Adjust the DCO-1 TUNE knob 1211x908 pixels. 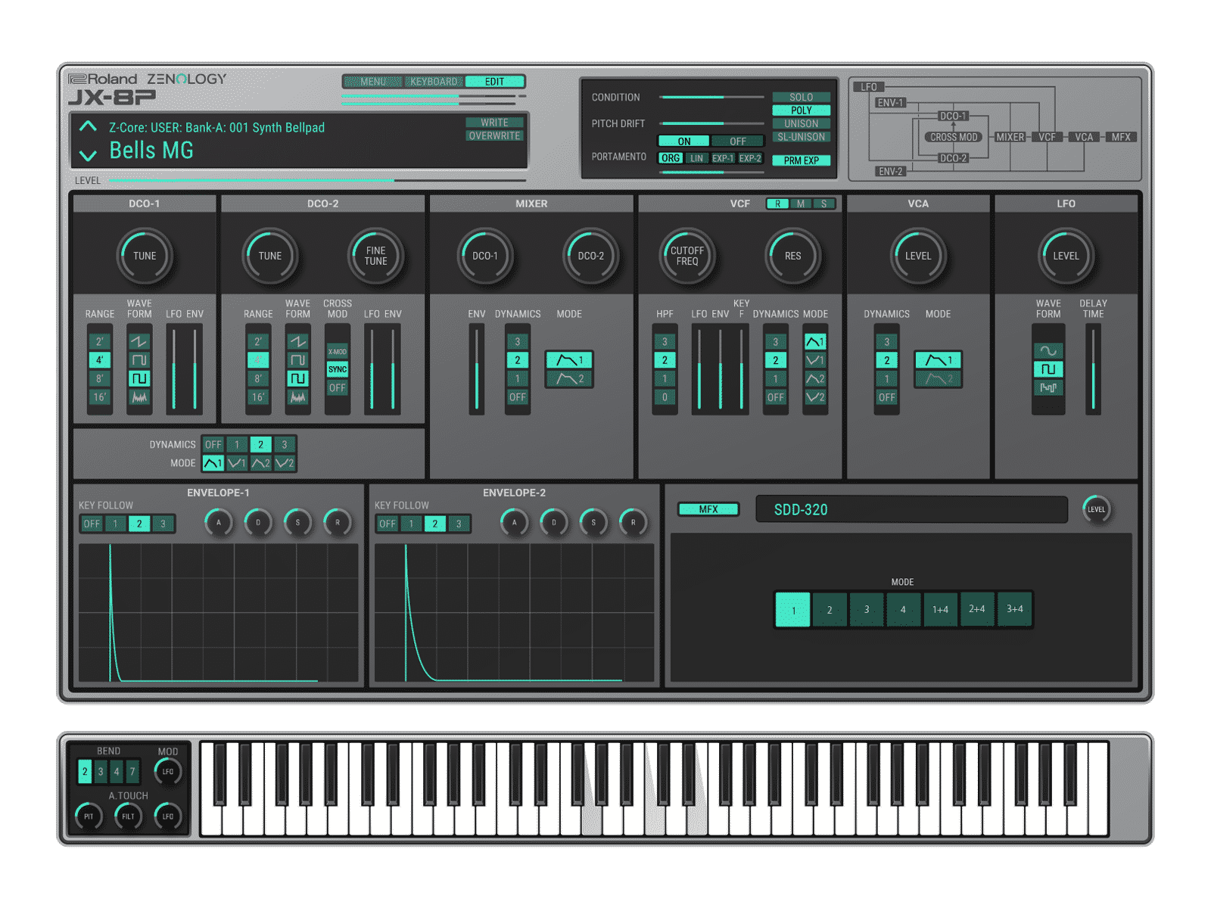coord(145,256)
